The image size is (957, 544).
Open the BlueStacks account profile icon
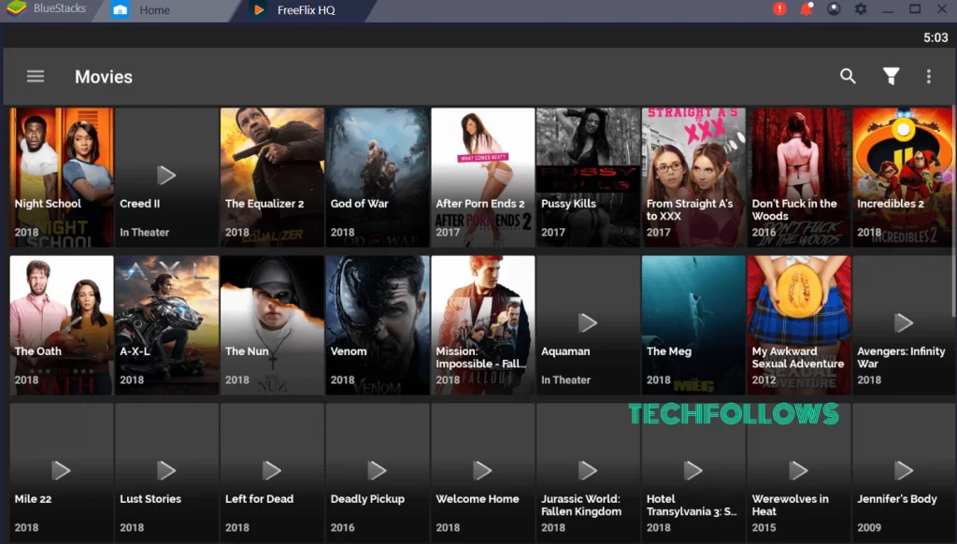click(833, 9)
